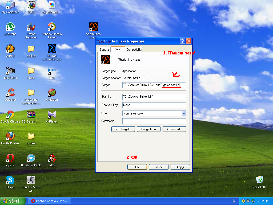Viewport: 273px width, 205px height.
Task: Select the Mozilla Firefox desktop icon
Action: point(10,139)
